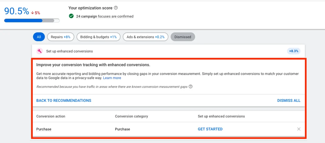Image resolution: width=325 pixels, height=143 pixels.
Task: Click GET STARTED for Purchase
Action: tap(210, 129)
